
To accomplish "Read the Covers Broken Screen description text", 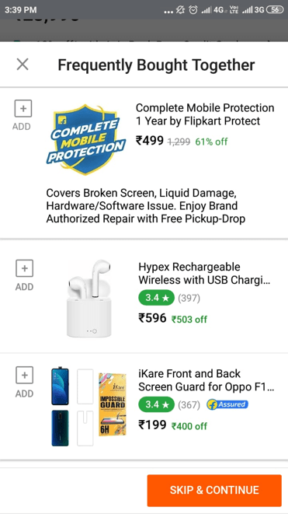I will (x=146, y=206).
